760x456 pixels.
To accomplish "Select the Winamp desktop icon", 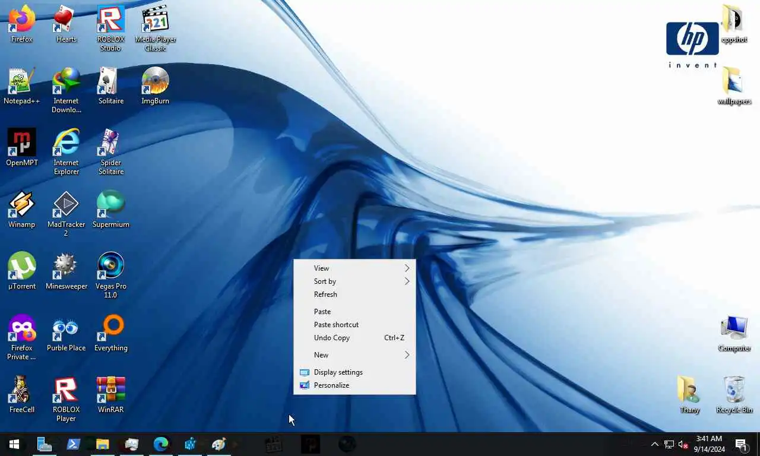I will (22, 210).
